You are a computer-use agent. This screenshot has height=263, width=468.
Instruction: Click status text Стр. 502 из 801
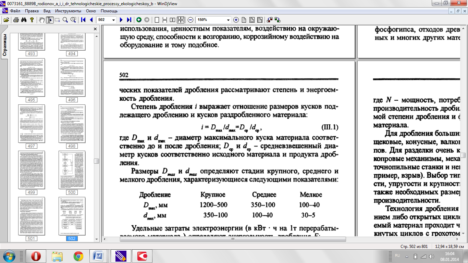414,246
